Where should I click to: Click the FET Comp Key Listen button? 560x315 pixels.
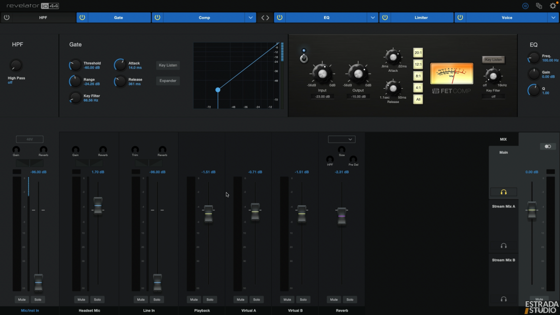click(x=493, y=60)
